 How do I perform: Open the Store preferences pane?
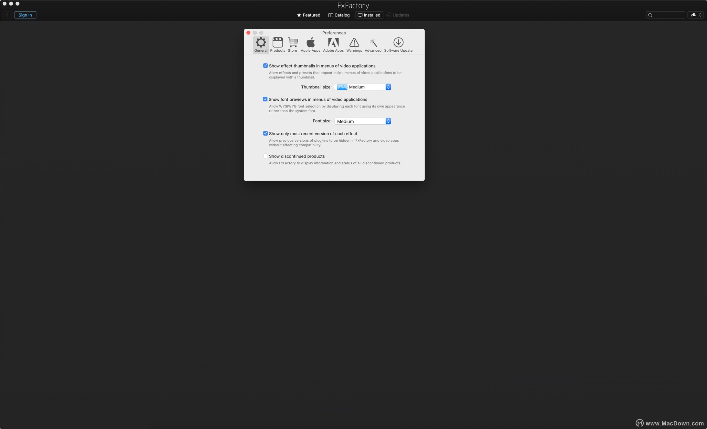click(x=292, y=45)
